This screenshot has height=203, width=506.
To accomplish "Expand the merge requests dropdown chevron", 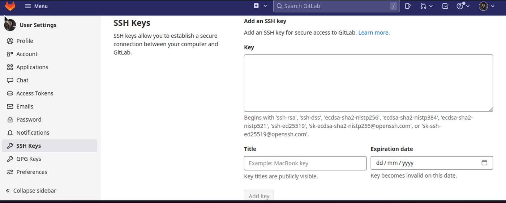I will [431, 6].
